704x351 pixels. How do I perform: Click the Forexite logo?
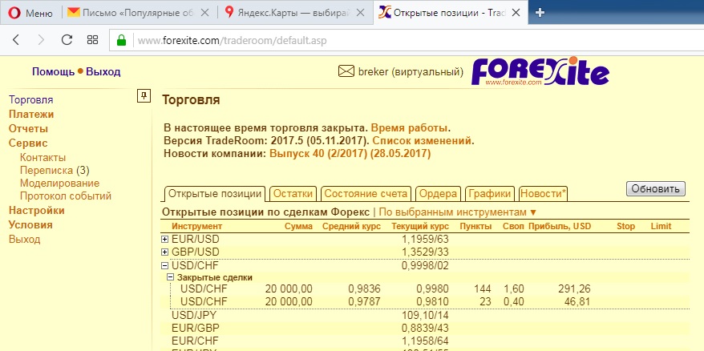540,71
